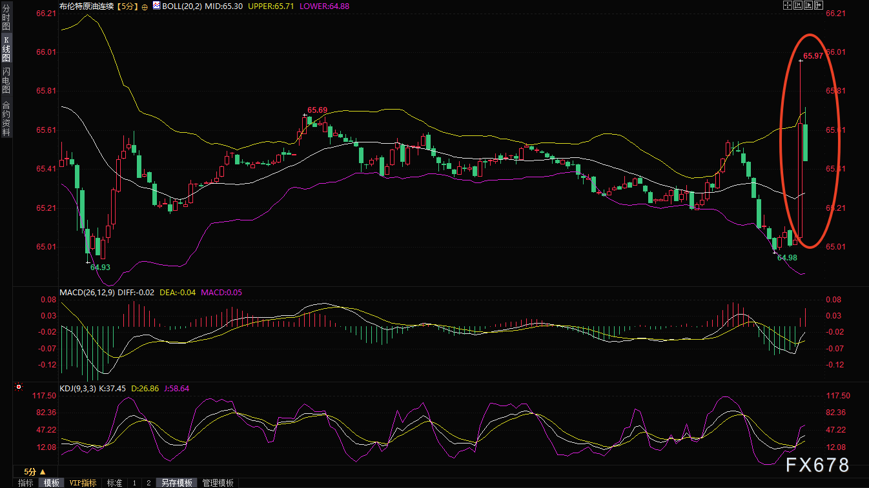Open MACD(26,12,9) indicator settings

[x=87, y=292]
